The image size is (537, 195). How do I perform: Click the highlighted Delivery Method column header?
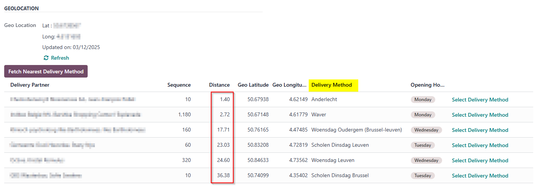[x=332, y=85]
